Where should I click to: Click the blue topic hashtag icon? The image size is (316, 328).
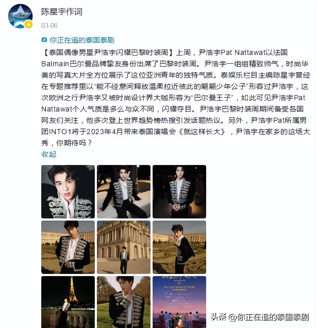[x=44, y=40]
